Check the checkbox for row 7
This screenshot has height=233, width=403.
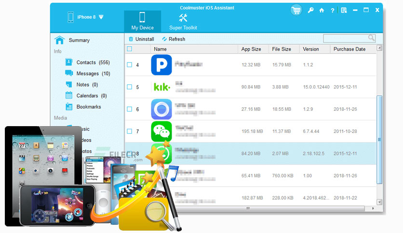[130, 131]
